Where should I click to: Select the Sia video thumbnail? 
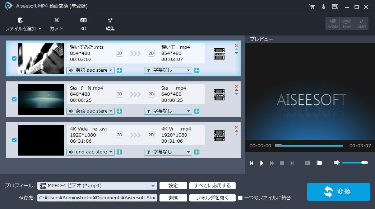41,99
